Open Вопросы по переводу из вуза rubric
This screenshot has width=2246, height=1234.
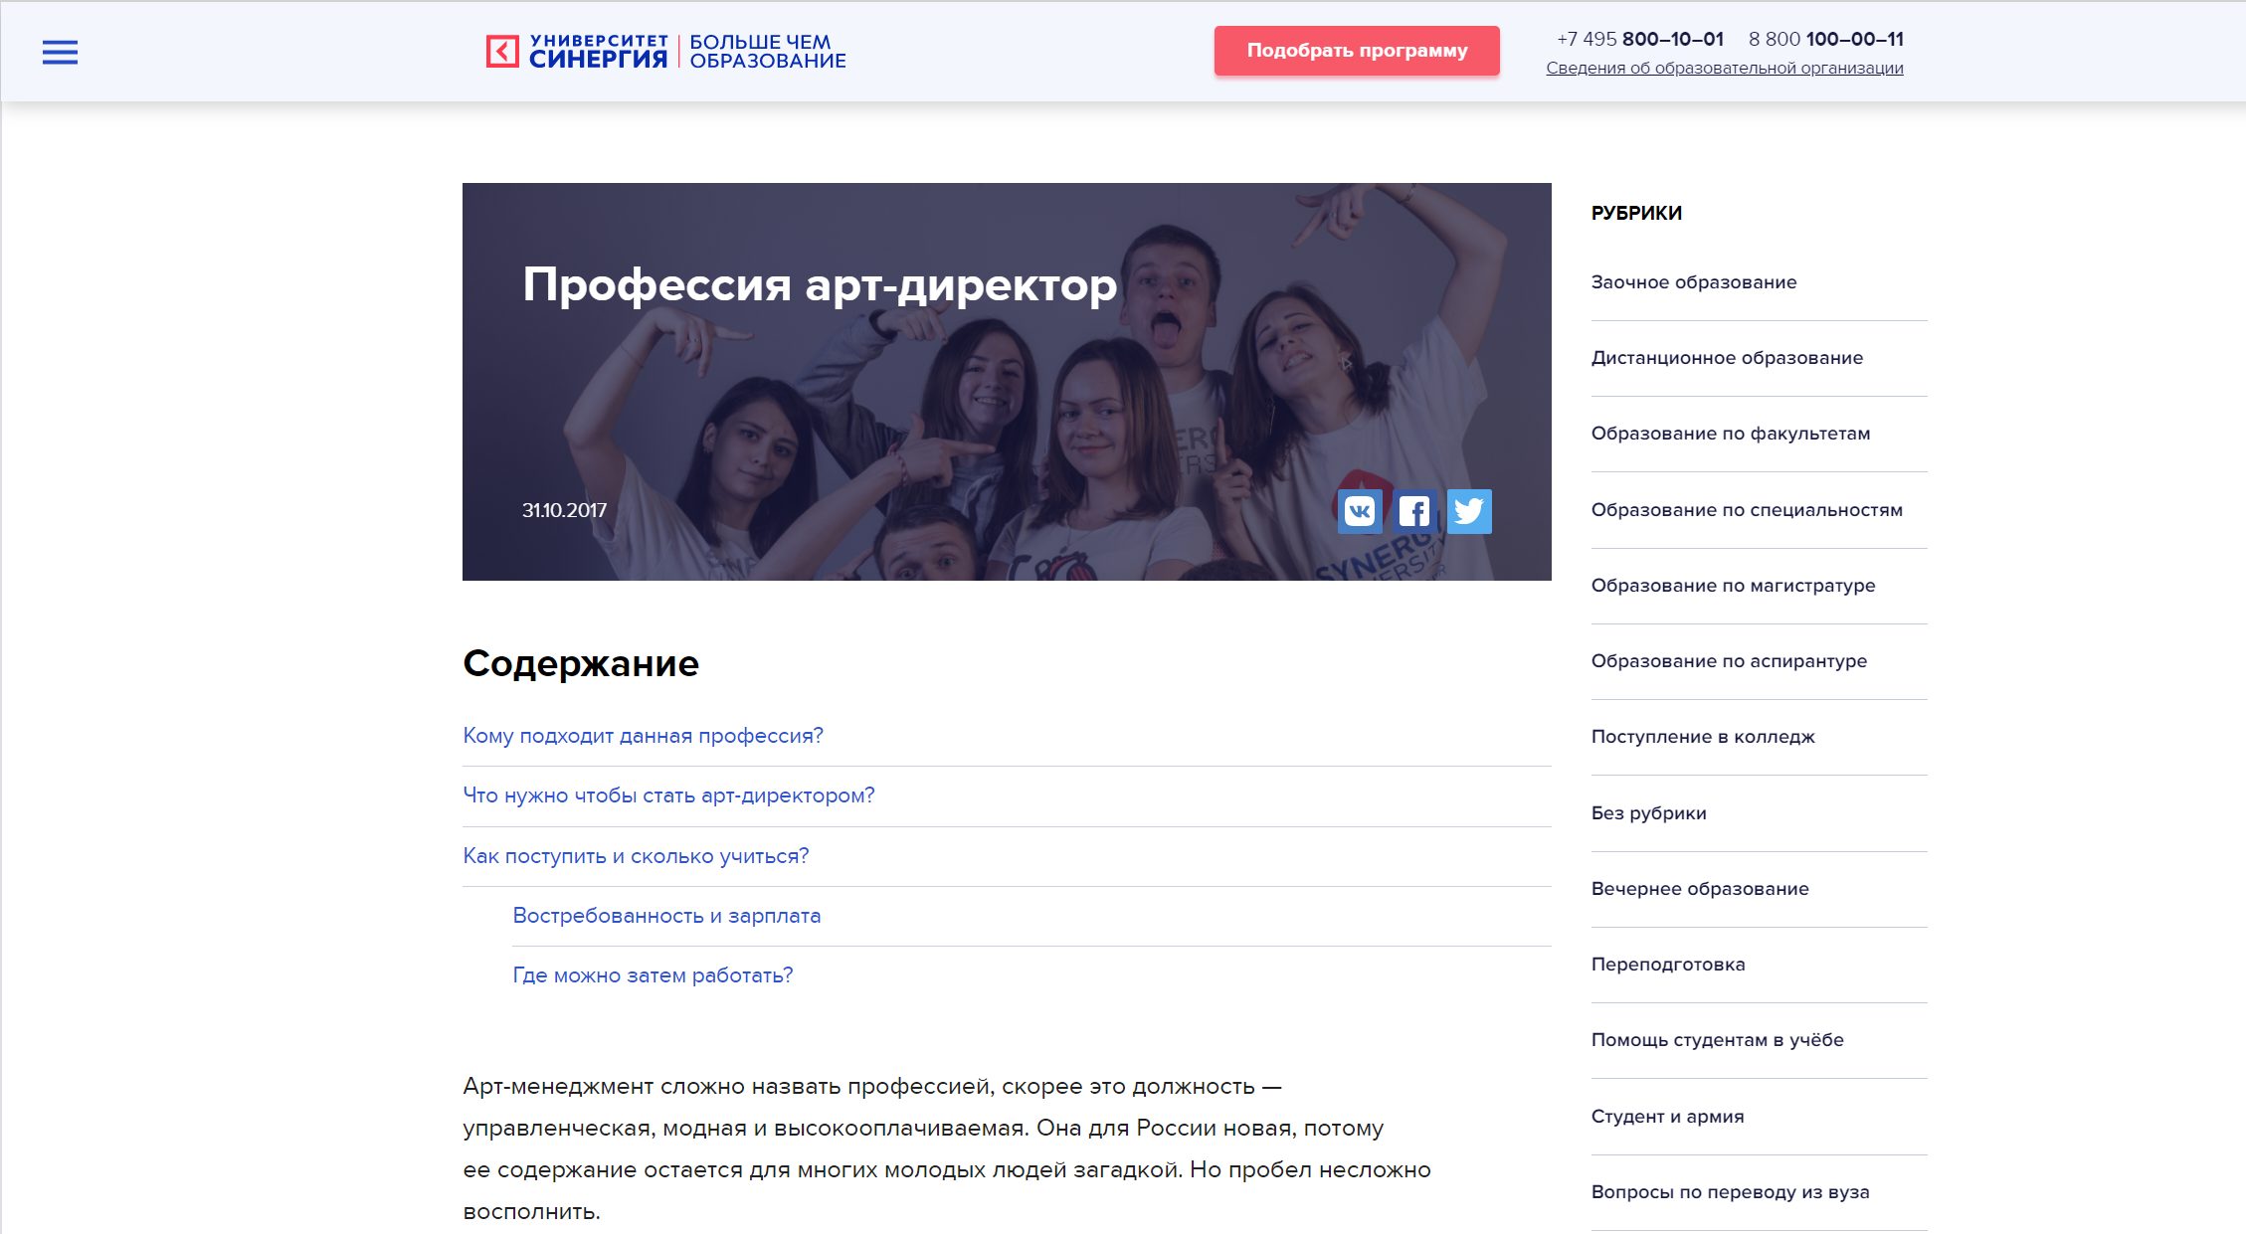tap(1730, 1192)
